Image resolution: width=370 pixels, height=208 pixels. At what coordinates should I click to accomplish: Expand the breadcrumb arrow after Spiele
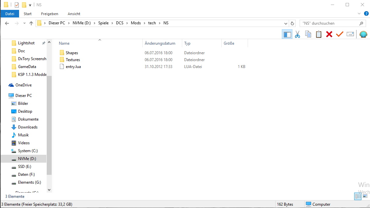pyautogui.click(x=112, y=23)
